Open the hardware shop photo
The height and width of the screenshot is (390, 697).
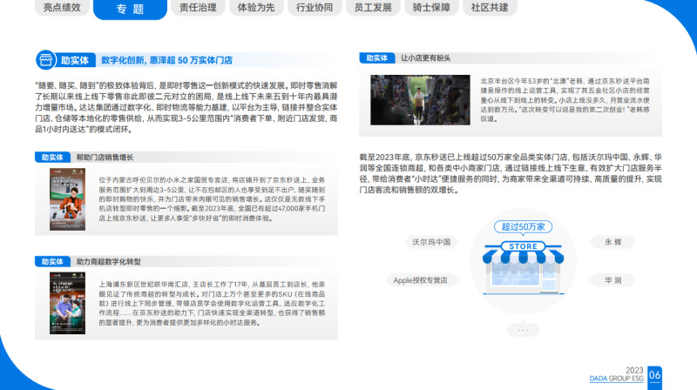(x=420, y=100)
